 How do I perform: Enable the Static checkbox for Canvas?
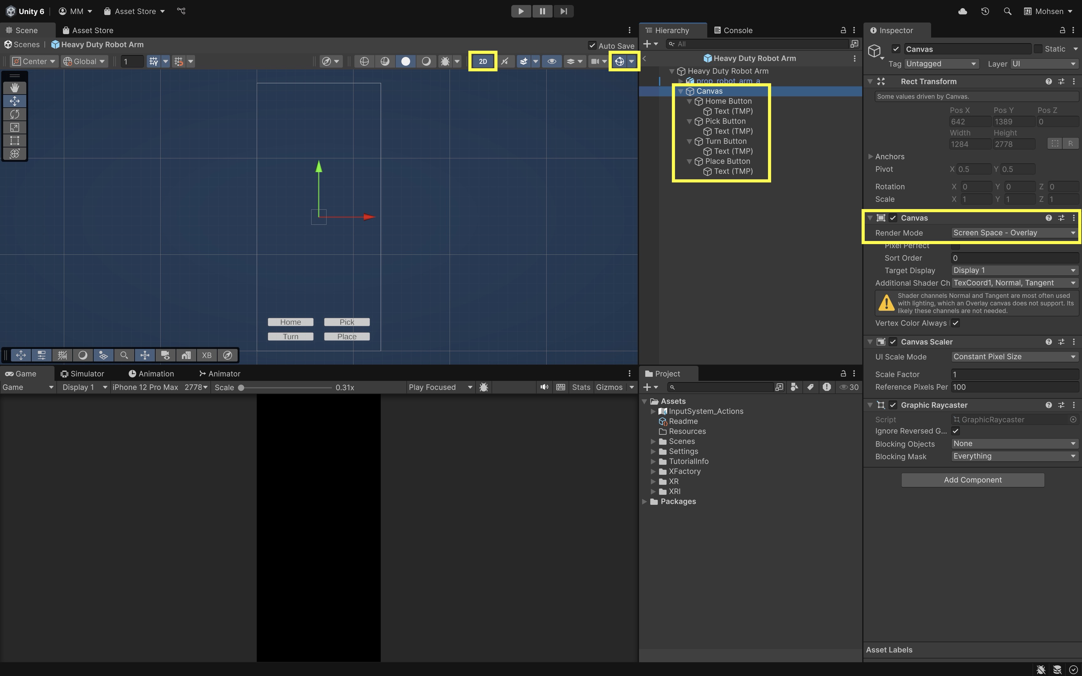coord(1038,49)
